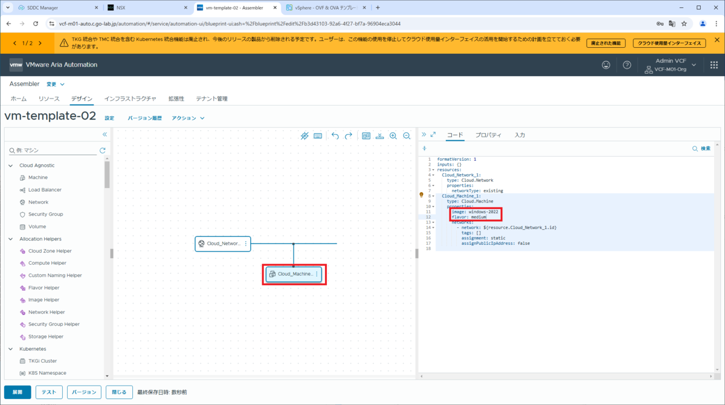
Task: Open the Assembler 変更 service switcher
Action: click(56, 84)
